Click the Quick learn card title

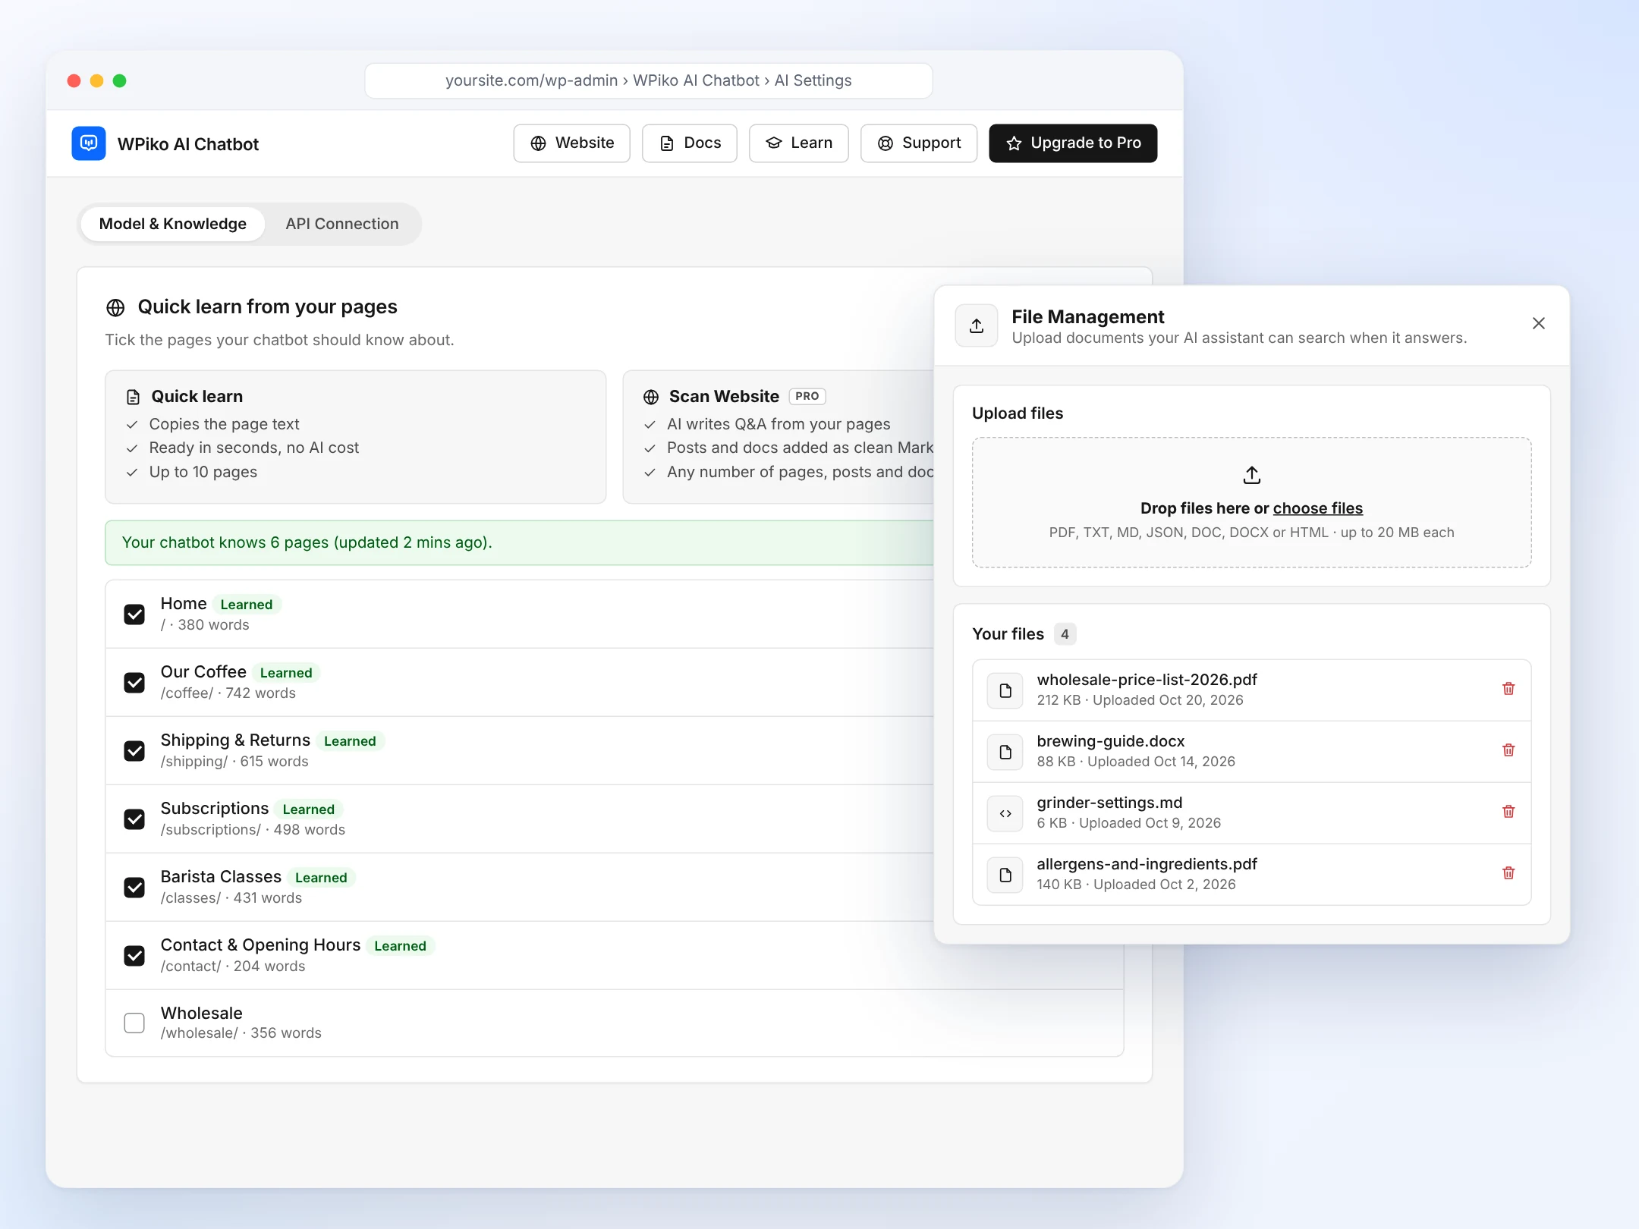[197, 396]
